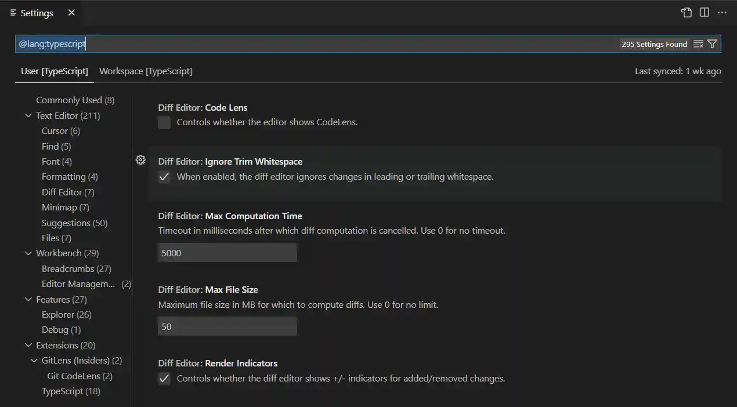Switch to the Workspace [TypeScript] tab
737x407 pixels.
[x=145, y=71]
